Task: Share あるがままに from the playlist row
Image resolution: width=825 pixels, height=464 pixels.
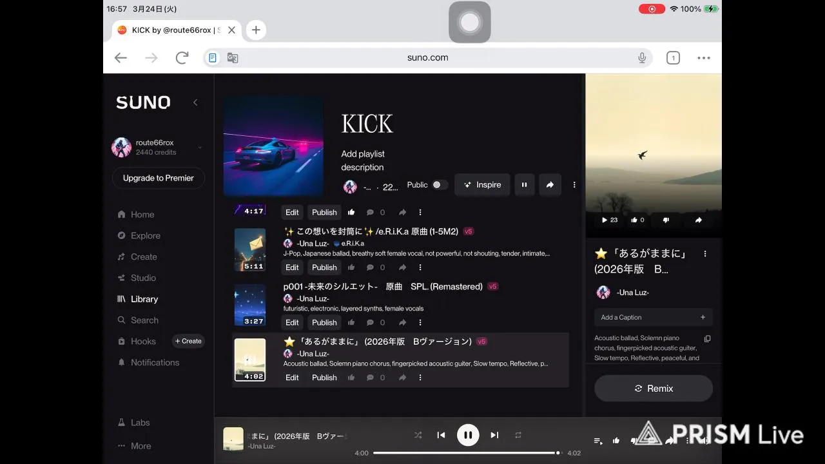Action: point(402,378)
